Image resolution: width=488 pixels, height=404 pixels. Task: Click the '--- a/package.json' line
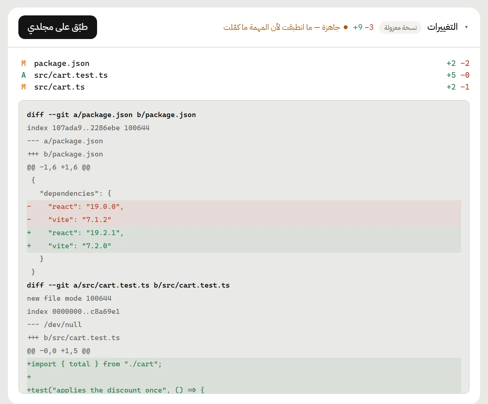point(244,141)
